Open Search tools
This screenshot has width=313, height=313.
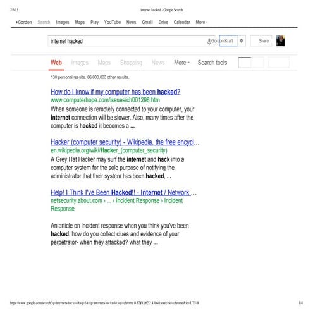[x=212, y=63]
